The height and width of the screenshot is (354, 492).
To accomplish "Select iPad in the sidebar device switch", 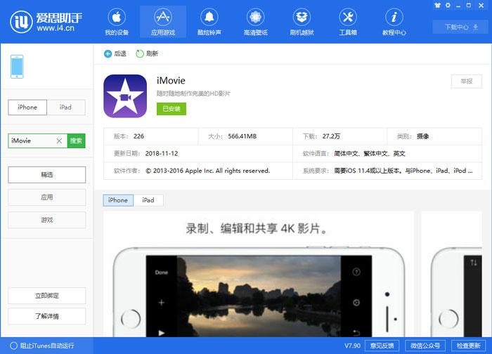I will point(66,107).
